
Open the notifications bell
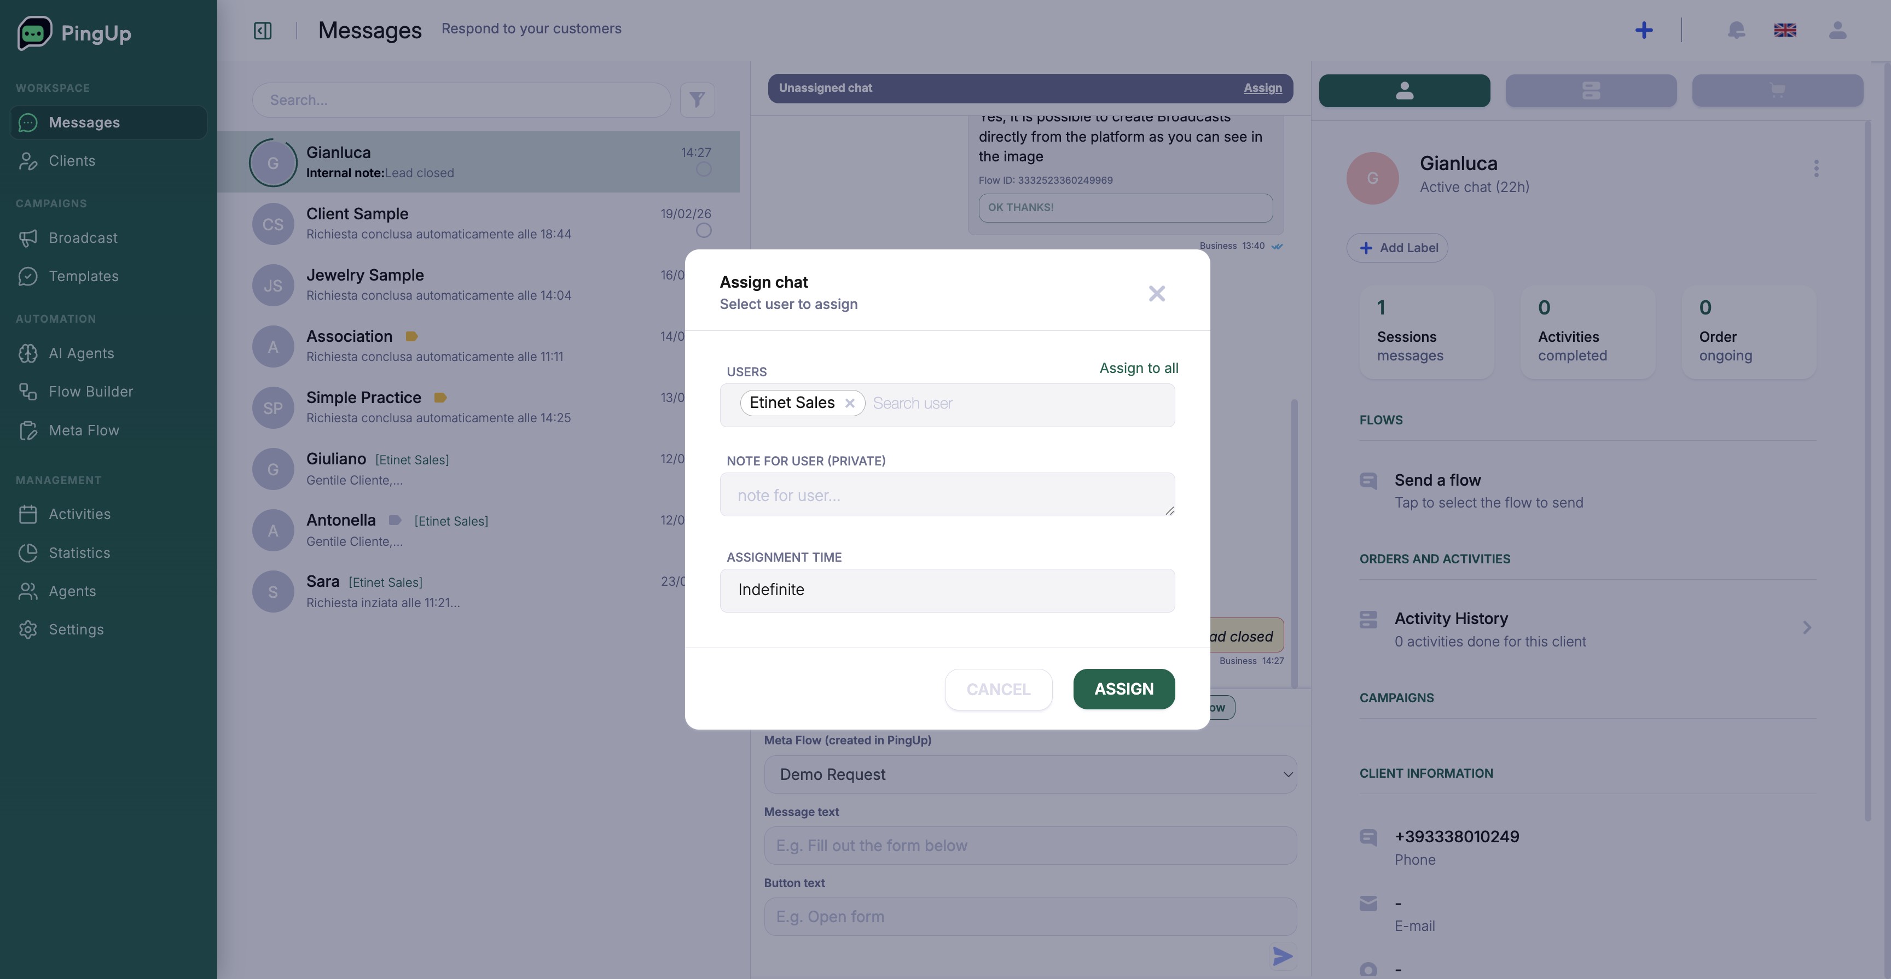1736,30
